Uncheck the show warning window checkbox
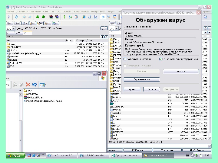Viewport: 218px width, 163px height. 160,59
